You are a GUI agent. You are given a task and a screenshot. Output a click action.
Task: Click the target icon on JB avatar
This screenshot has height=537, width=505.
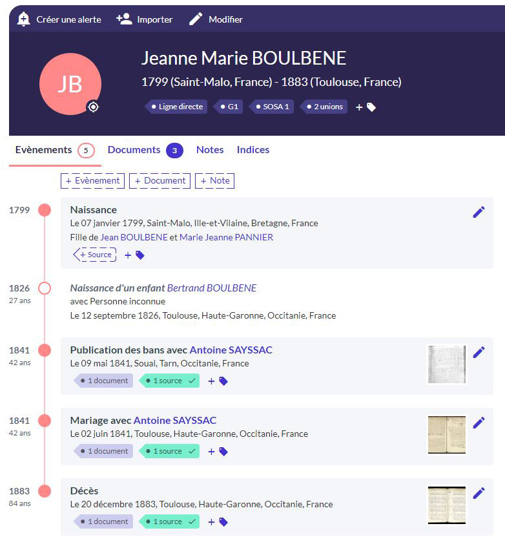94,107
